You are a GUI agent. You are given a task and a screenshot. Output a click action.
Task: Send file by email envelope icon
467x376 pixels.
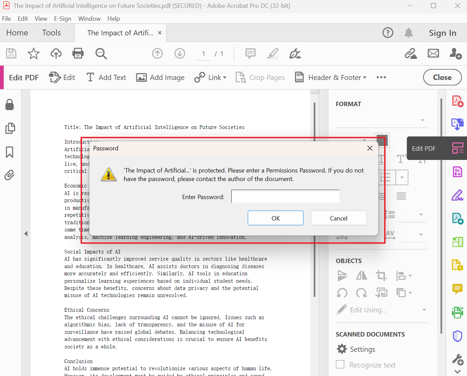pos(433,53)
